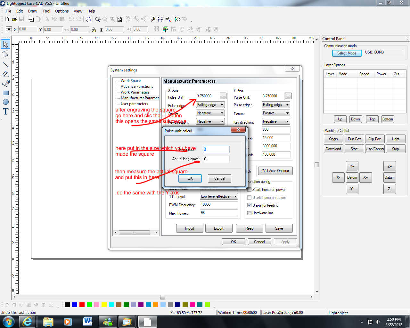Open the Options menu
This screenshot has height=328, width=410.
click(61, 11)
